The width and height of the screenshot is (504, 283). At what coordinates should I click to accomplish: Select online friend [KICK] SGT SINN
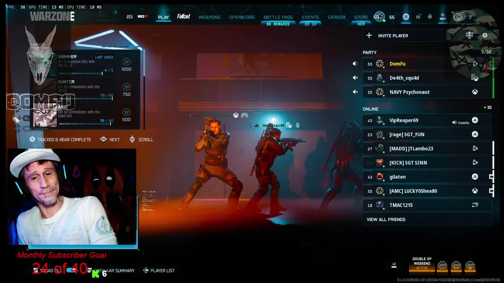427,163
